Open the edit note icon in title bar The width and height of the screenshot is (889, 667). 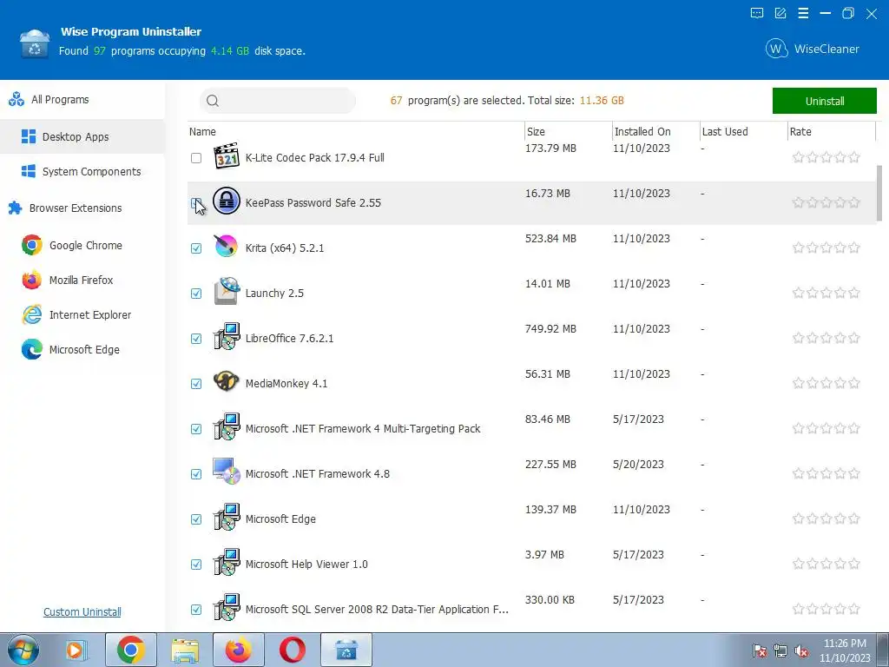[780, 13]
